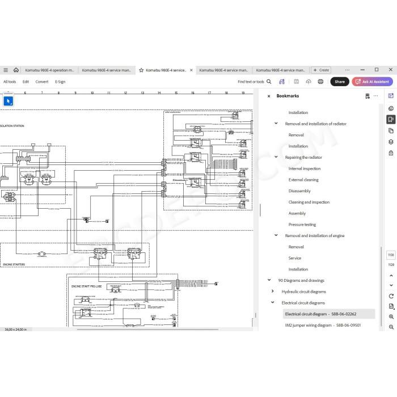Image resolution: width=397 pixels, height=397 pixels.
Task: Open Bookmarks panel options menu
Action: coord(375,96)
